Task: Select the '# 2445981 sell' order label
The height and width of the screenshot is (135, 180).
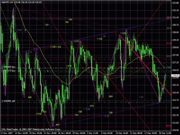Action: (8, 101)
